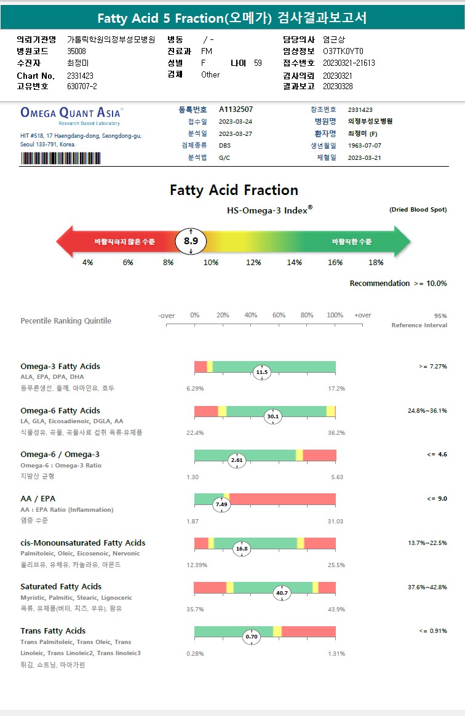465x716 pixels.
Task: Click the Percentile Ranking Quintile label
Action: tap(66, 321)
